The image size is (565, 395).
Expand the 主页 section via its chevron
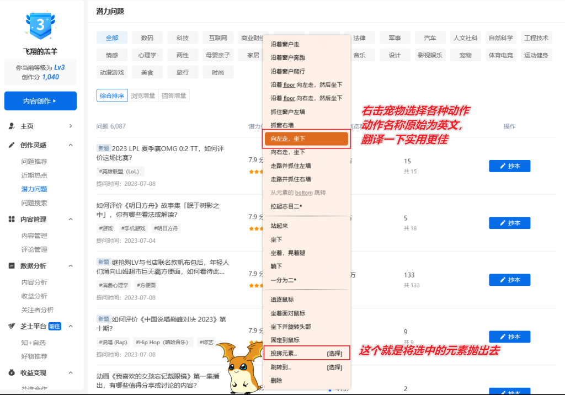[x=71, y=125]
